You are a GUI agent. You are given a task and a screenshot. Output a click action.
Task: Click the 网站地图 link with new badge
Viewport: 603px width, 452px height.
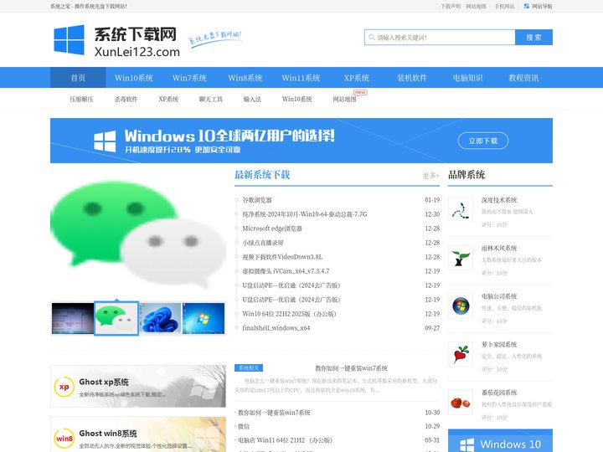[344, 99]
